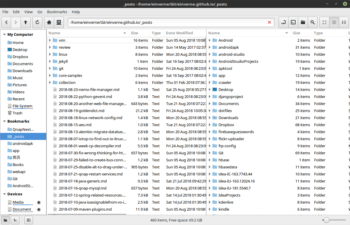Adjust the icon size slider
The image size is (350, 225).
click(326, 219)
